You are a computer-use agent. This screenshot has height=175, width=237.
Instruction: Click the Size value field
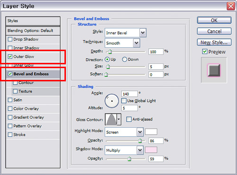(156, 67)
